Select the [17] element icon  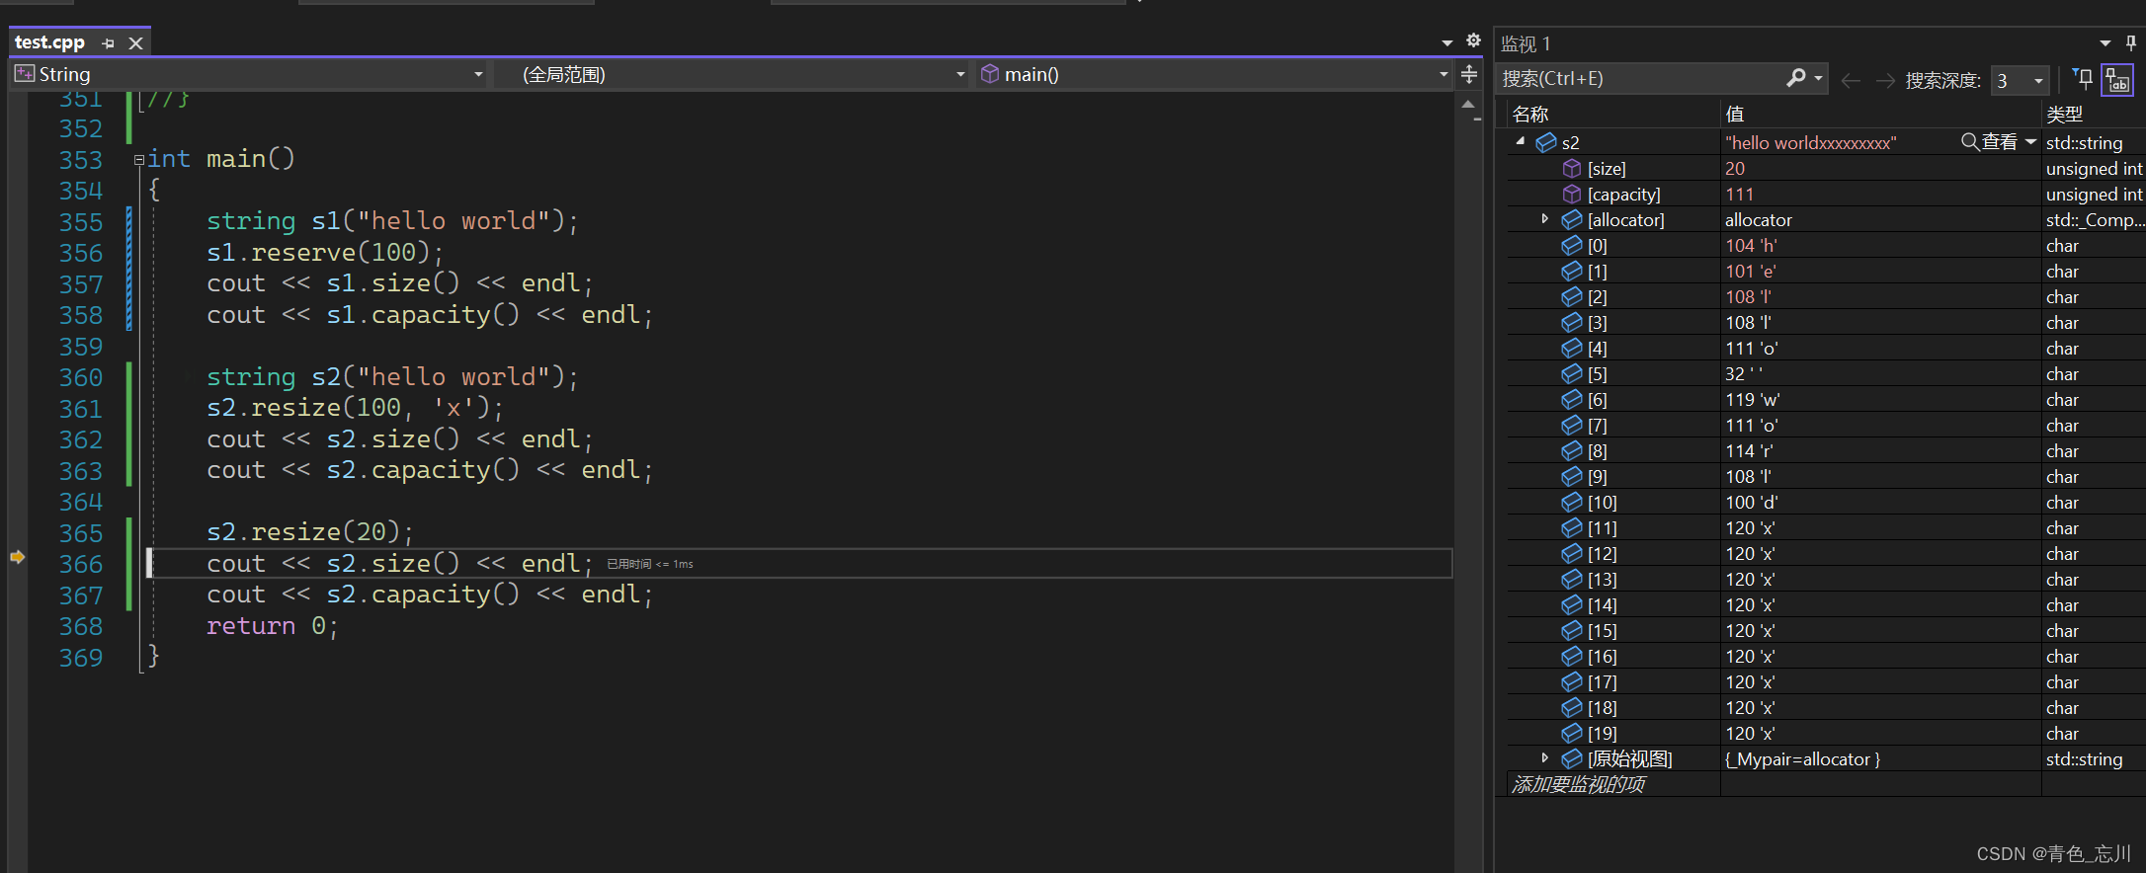pyautogui.click(x=1571, y=682)
